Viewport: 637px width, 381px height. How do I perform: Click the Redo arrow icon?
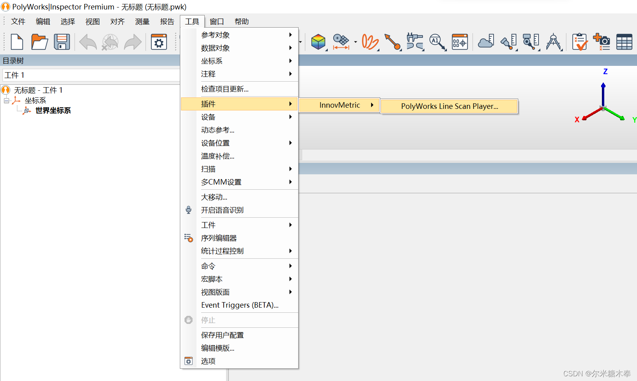[133, 42]
